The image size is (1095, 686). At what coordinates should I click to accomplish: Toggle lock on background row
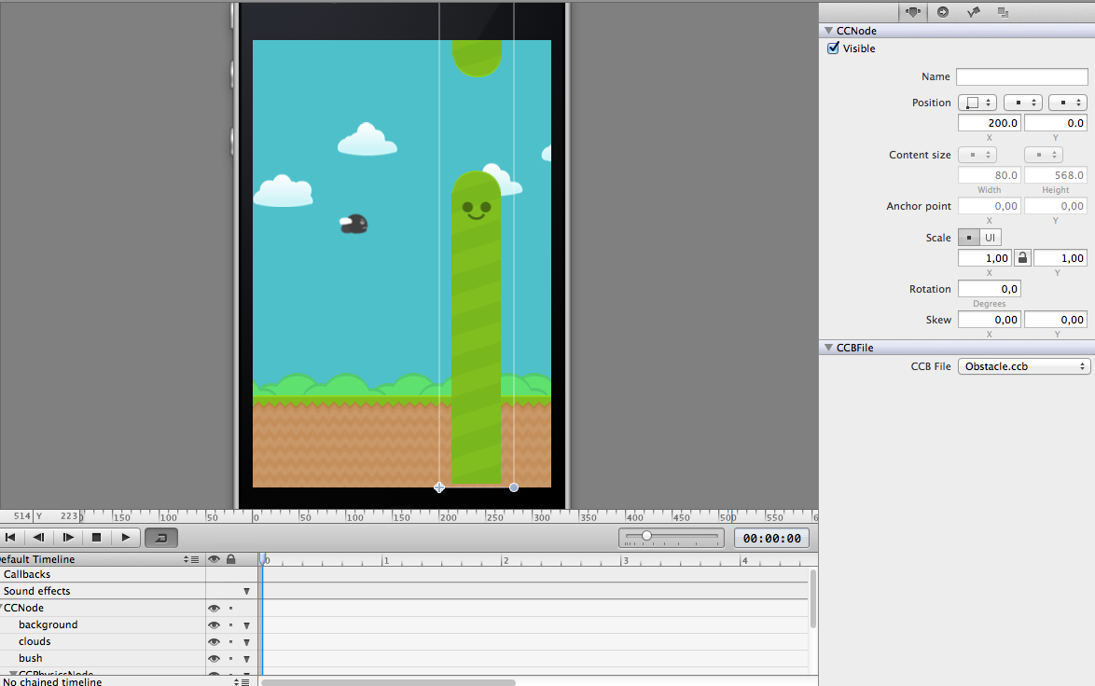[230, 625]
